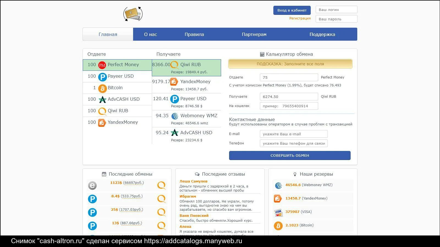Click the YandexMoney icon in reserves list

coord(278,198)
